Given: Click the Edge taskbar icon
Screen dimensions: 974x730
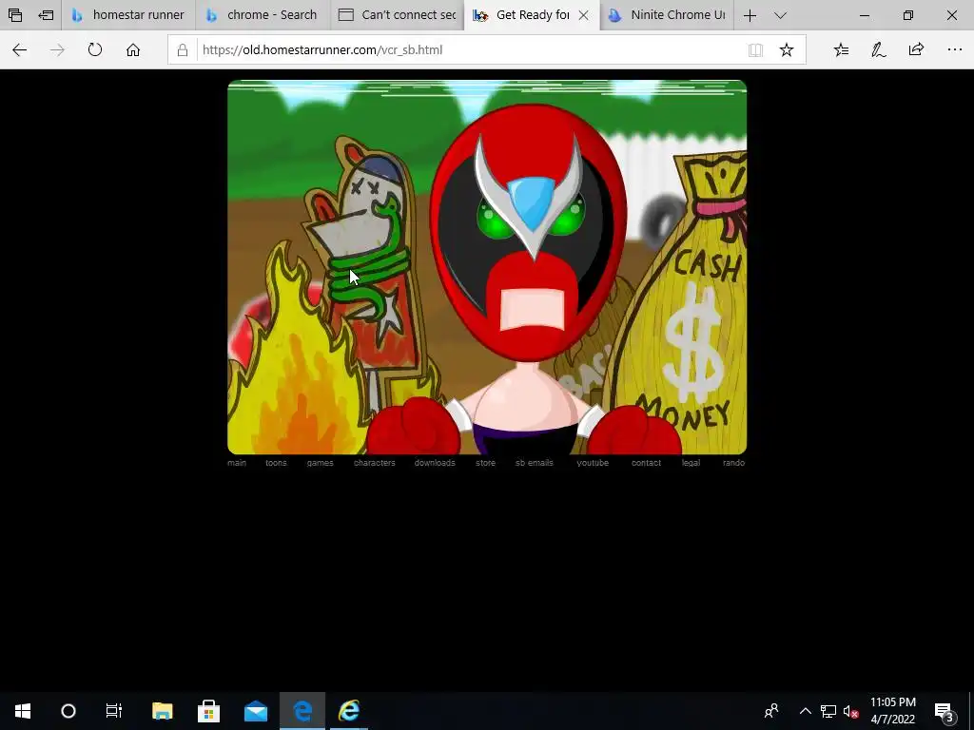Looking at the screenshot, I should [x=302, y=711].
